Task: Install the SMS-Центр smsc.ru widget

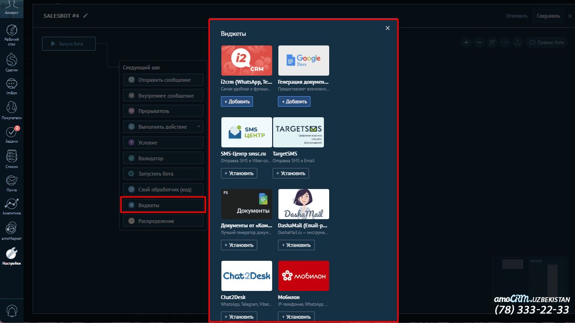Action: coord(239,173)
